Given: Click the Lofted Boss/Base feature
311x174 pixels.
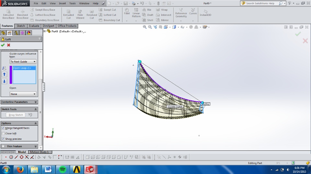Looking at the screenshot, I should pos(43,15).
